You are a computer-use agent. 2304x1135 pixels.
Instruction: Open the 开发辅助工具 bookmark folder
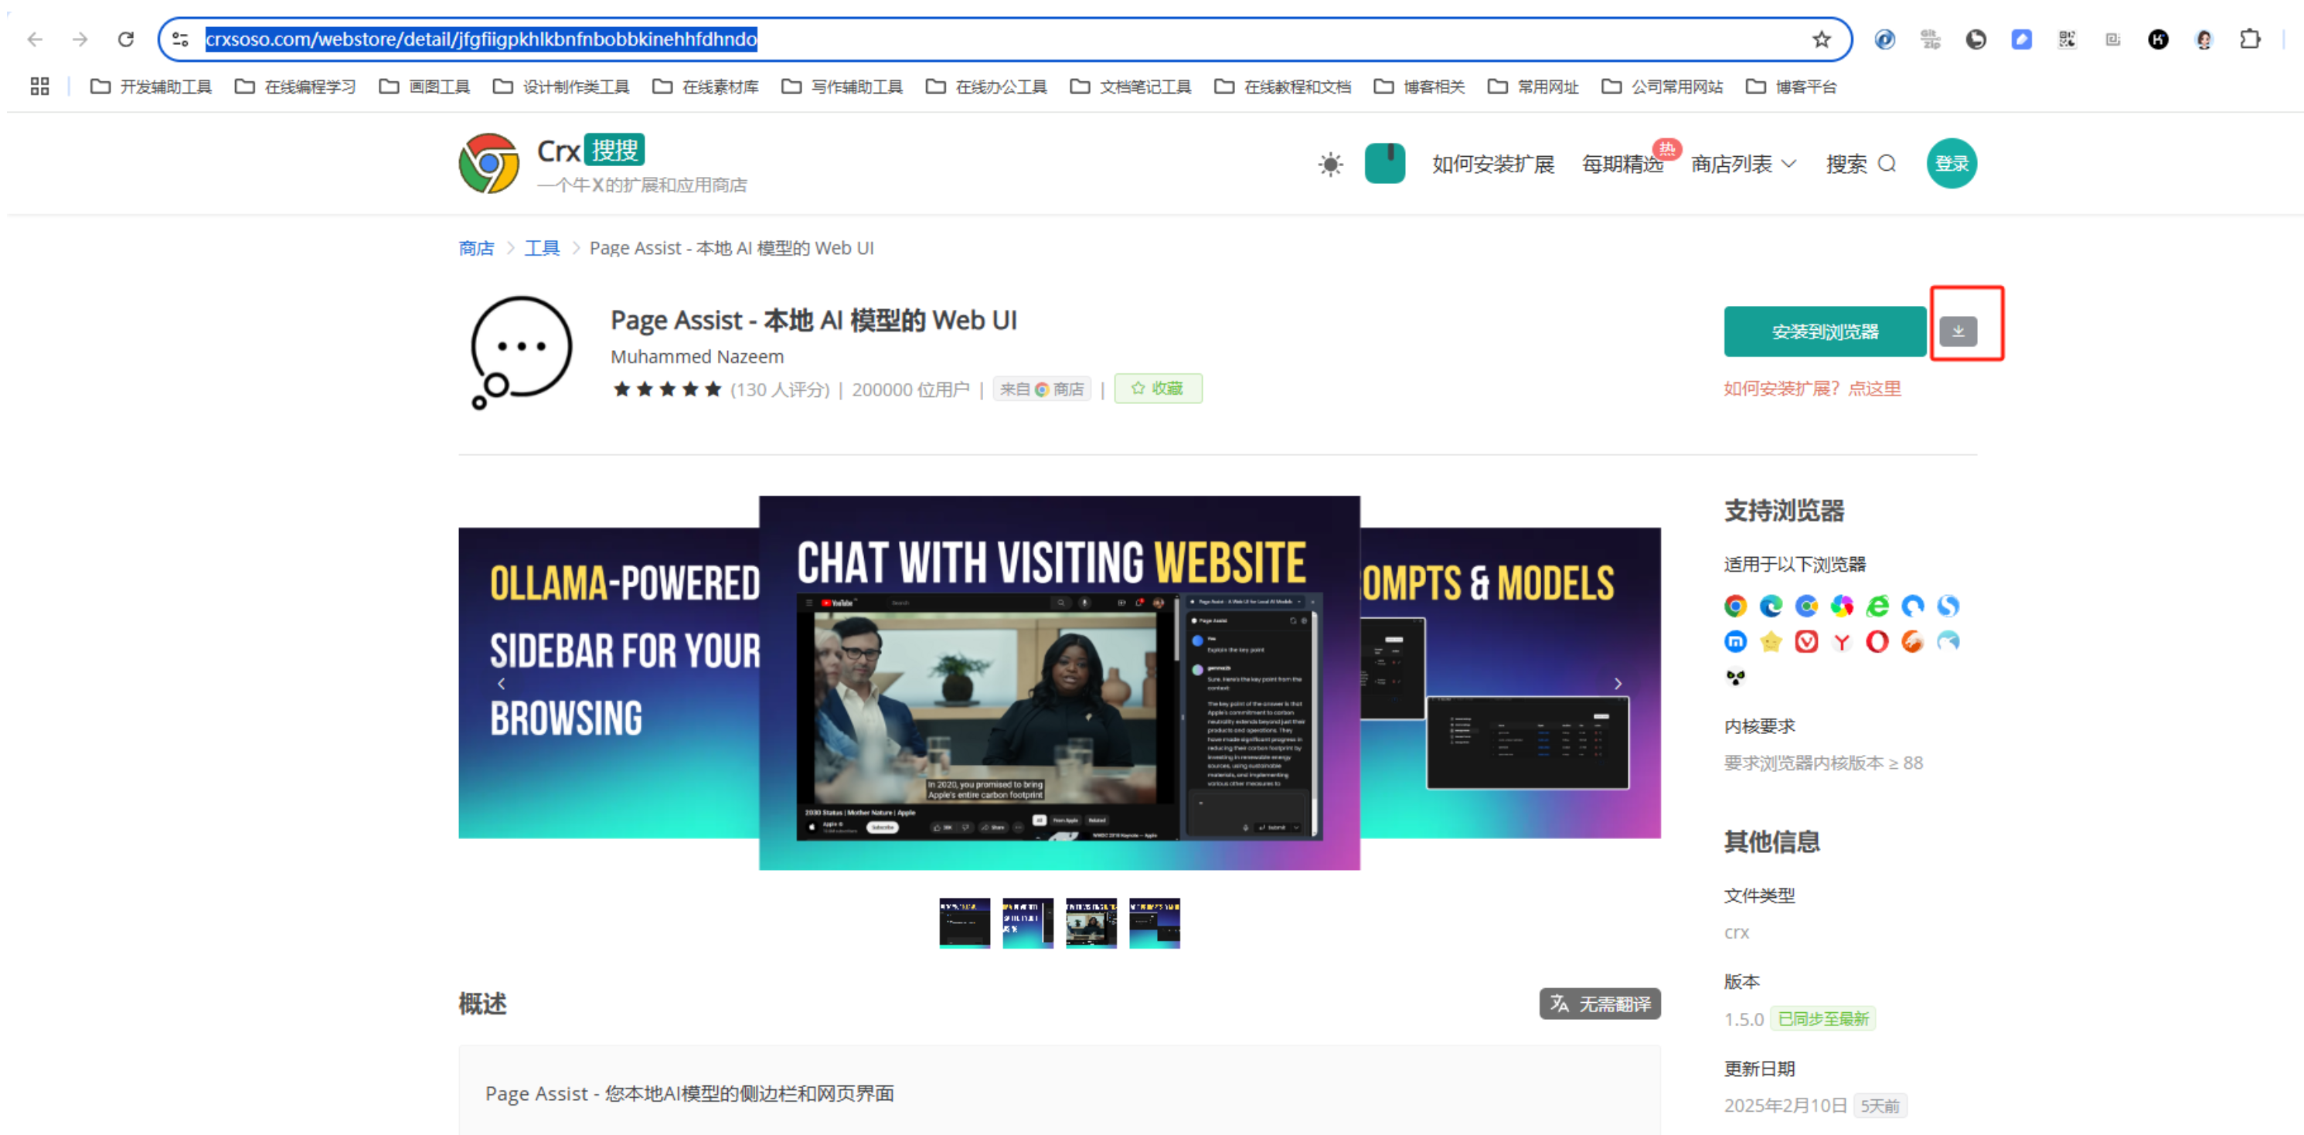pos(152,87)
